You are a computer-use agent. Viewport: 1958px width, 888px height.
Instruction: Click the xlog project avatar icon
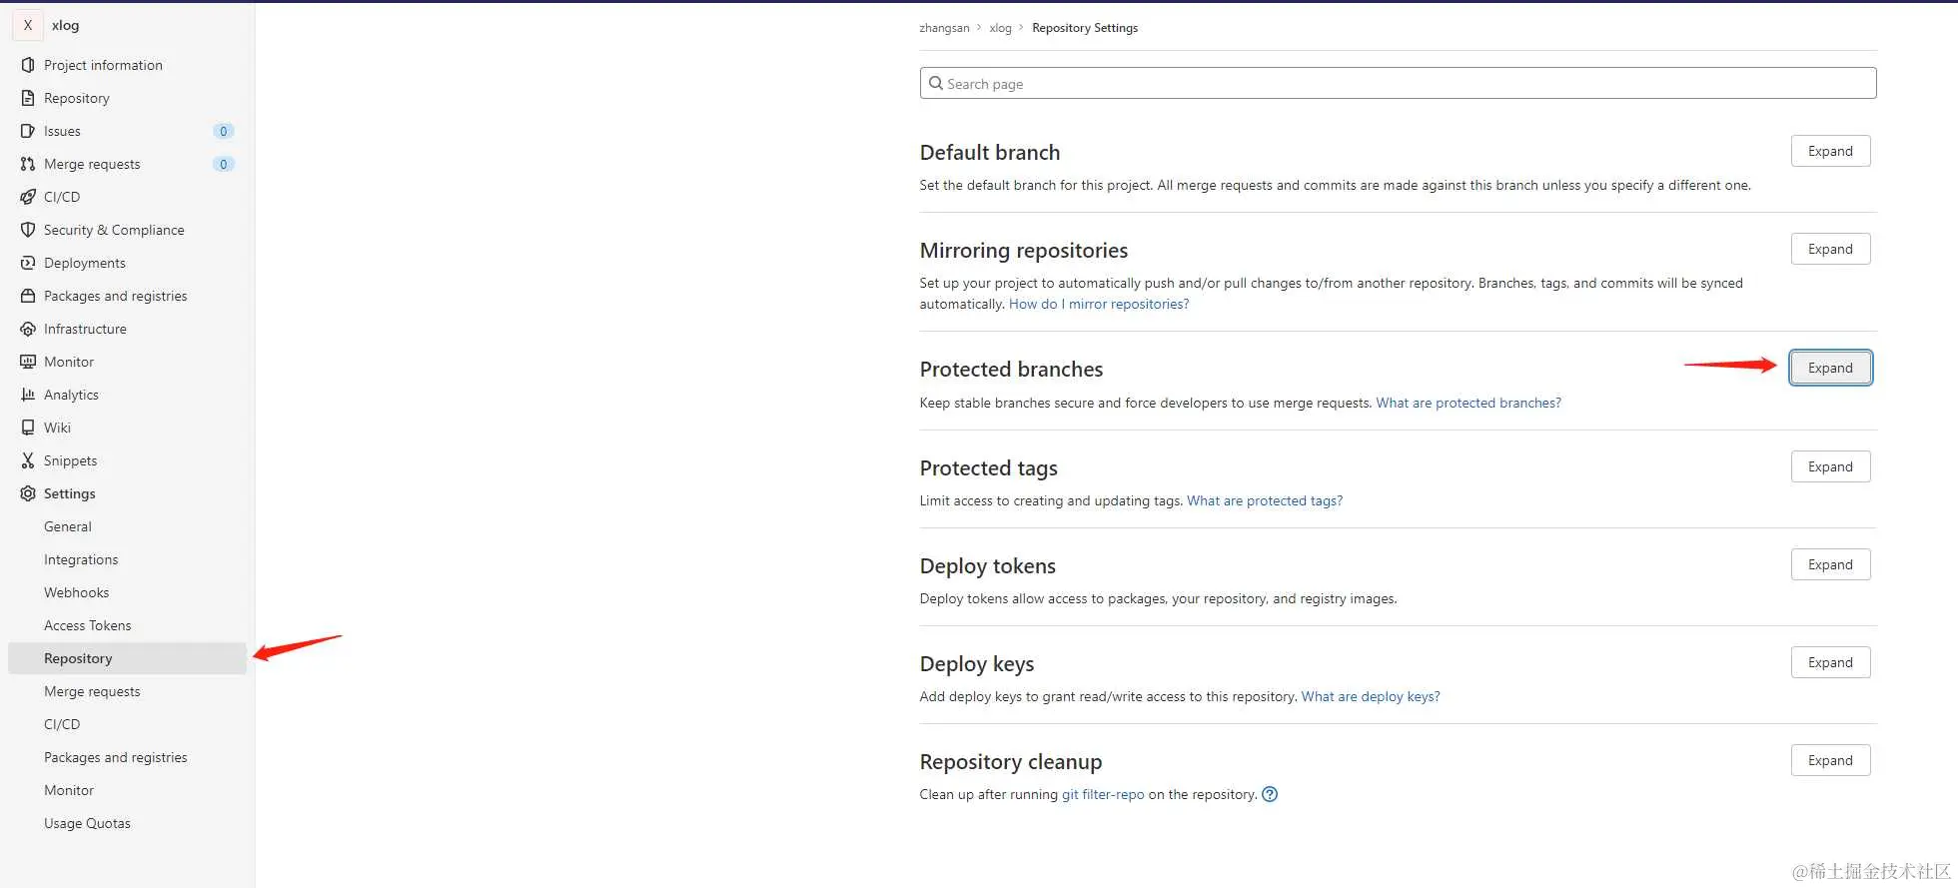pyautogui.click(x=28, y=25)
